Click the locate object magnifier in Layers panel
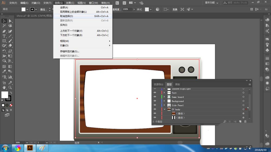271x152 pixels. [x=225, y=122]
